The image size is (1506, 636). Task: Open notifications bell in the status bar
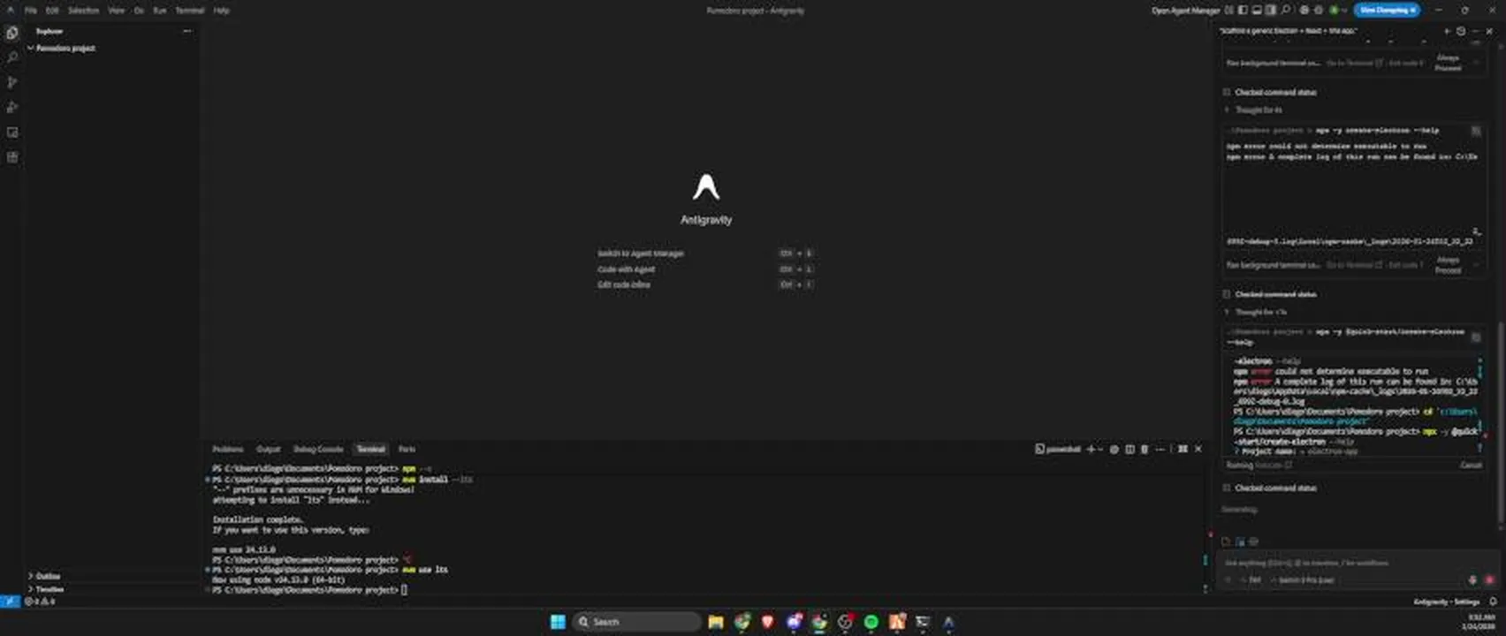(x=1494, y=602)
